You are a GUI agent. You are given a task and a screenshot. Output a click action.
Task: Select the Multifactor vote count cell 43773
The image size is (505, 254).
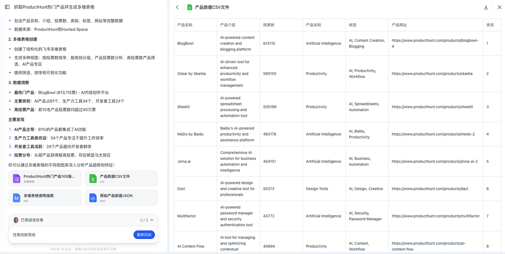coord(269,216)
